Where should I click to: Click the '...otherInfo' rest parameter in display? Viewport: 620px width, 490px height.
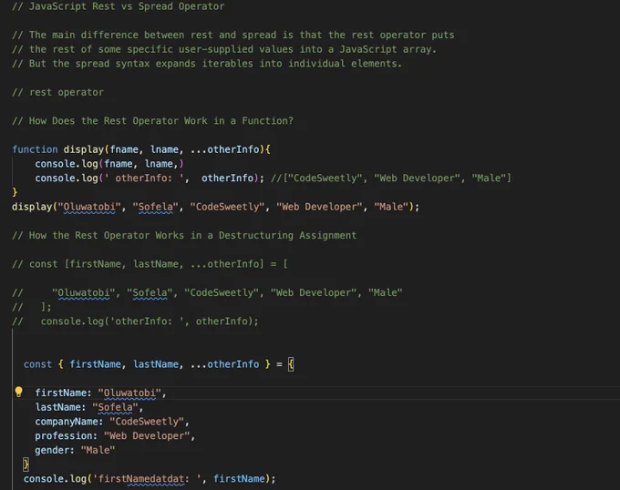coord(224,149)
